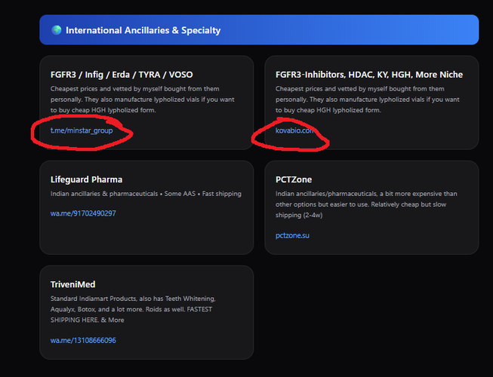Click the FGFR3-Inhibitors, HDAC, KY, HGH title

click(x=369, y=75)
